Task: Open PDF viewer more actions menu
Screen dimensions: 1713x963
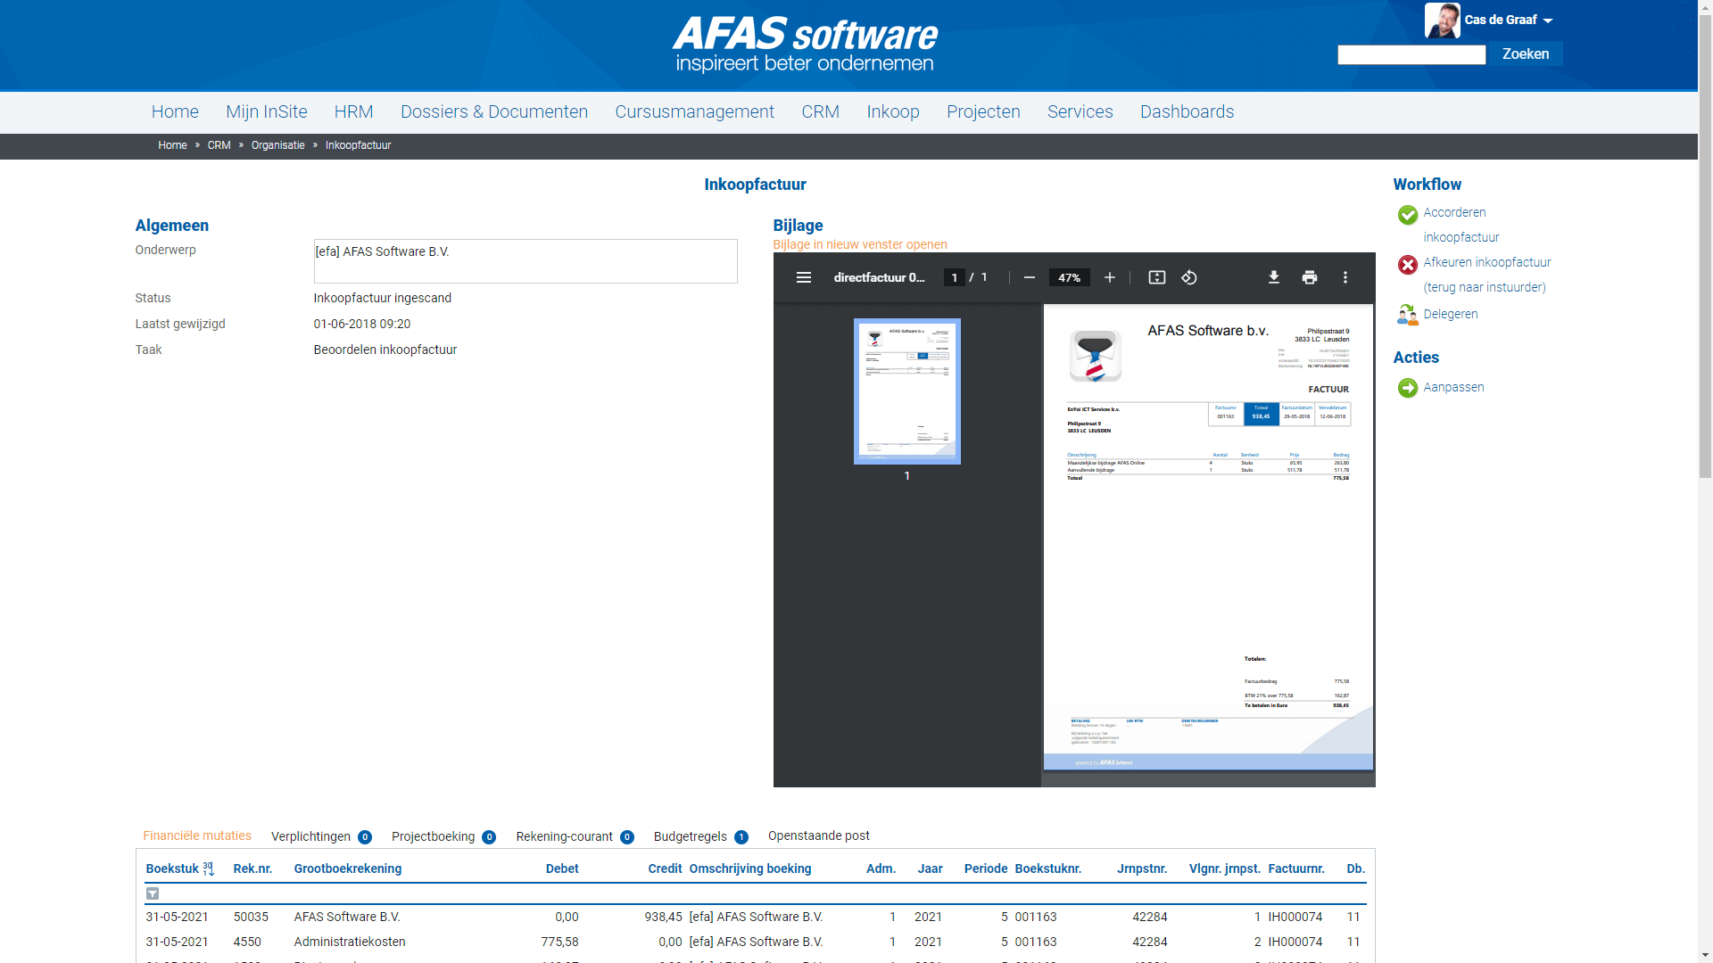Action: (x=1345, y=278)
